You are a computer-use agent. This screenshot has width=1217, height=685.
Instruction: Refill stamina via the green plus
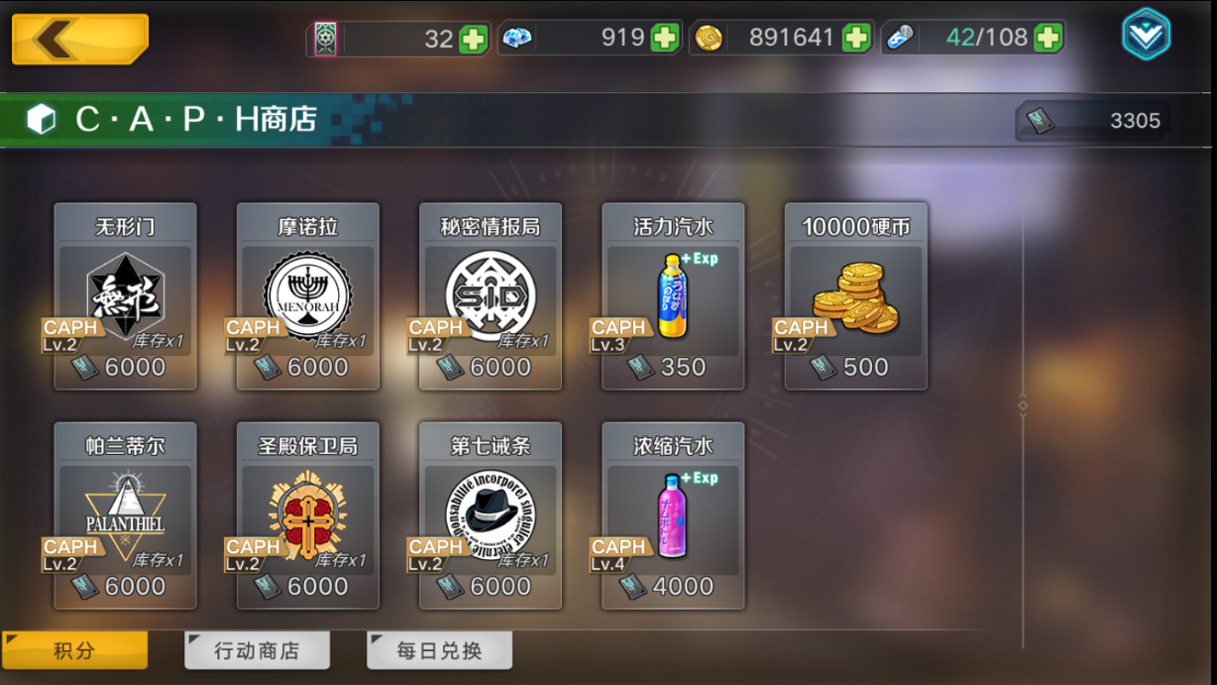[1048, 39]
